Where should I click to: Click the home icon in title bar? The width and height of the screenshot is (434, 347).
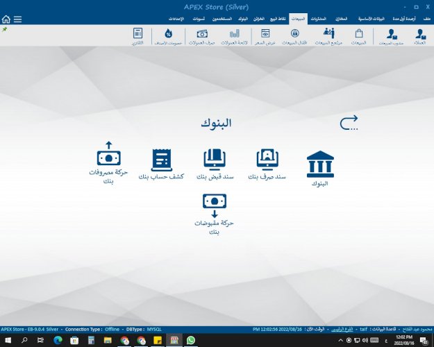6,19
